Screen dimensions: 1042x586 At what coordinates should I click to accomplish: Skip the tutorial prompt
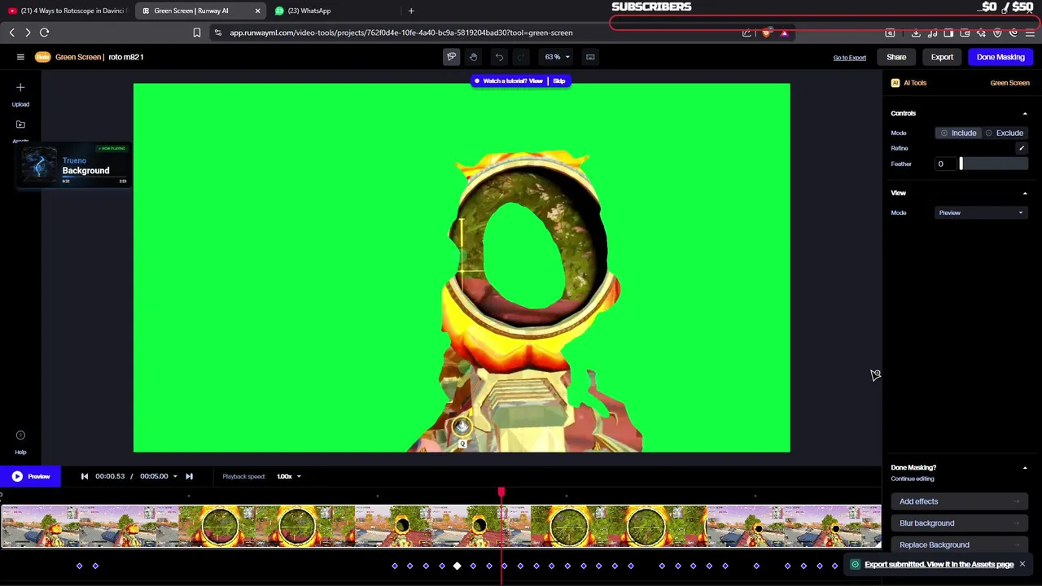(x=559, y=81)
